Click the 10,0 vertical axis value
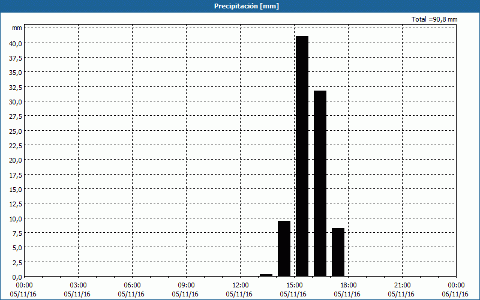 16,218
